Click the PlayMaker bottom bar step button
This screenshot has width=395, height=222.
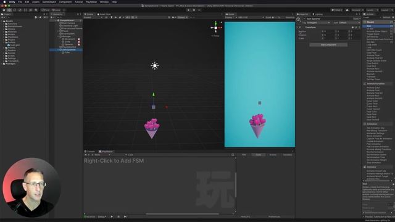click(125, 216)
